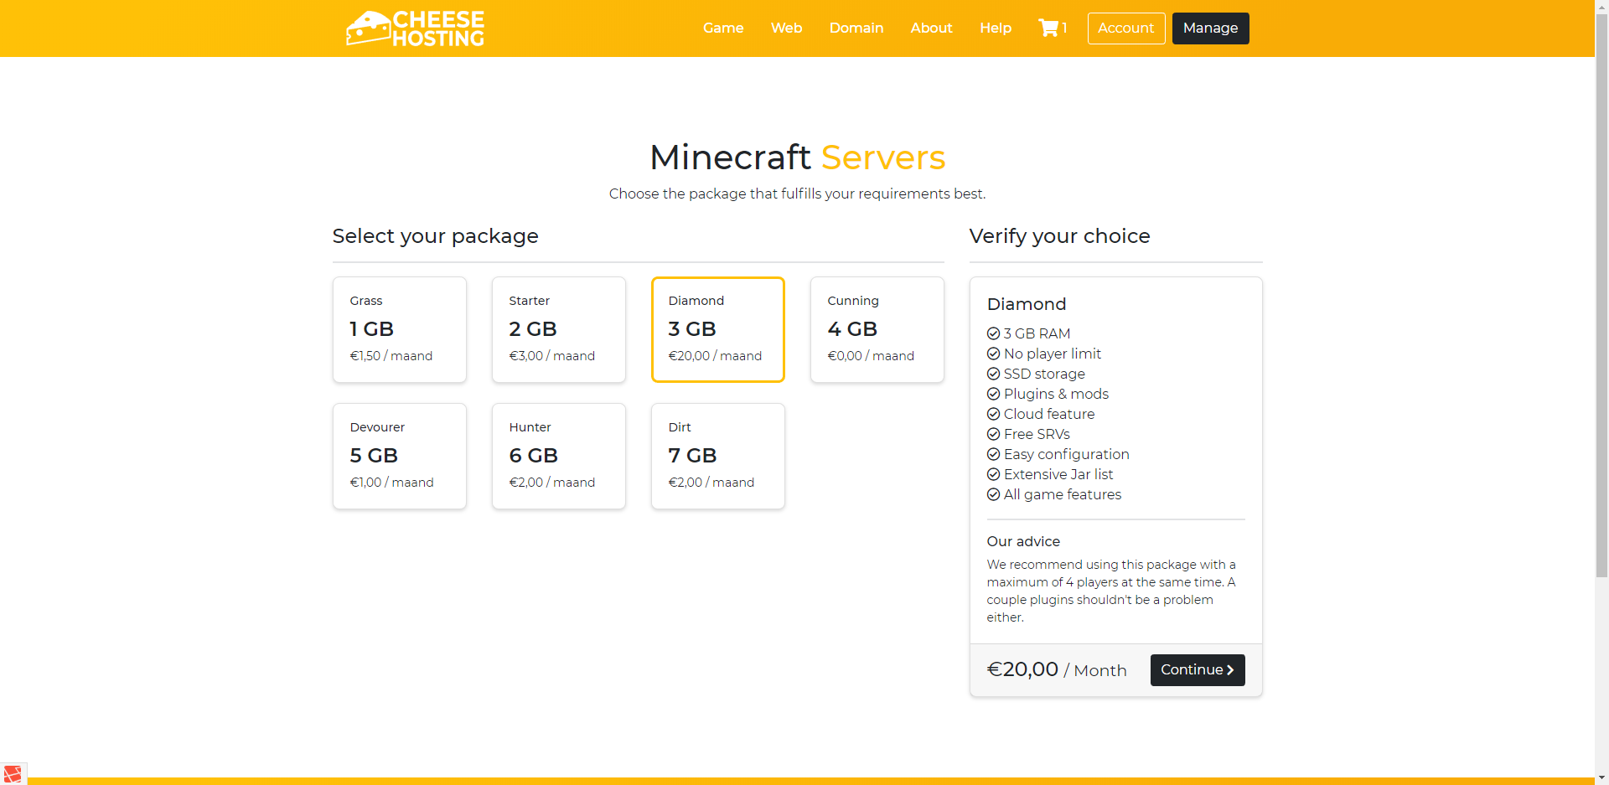Open the shopping cart icon

coord(1048,28)
